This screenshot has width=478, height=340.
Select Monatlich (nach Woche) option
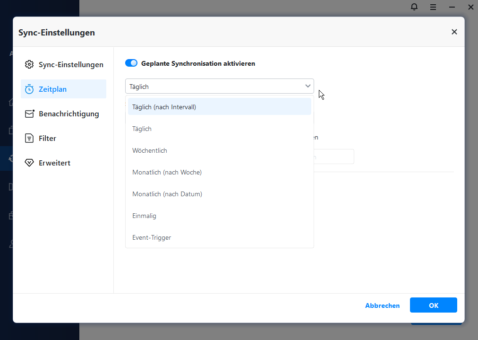pos(167,172)
